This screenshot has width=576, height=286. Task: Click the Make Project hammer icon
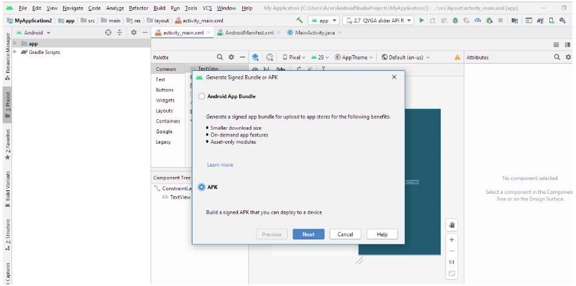point(299,21)
